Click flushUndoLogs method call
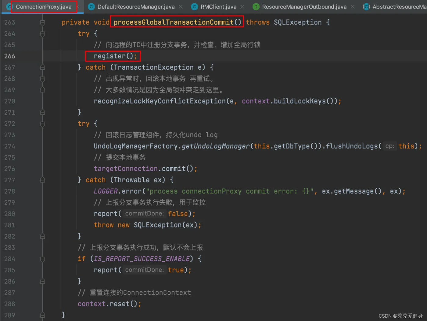427x321 pixels. tap(352, 146)
